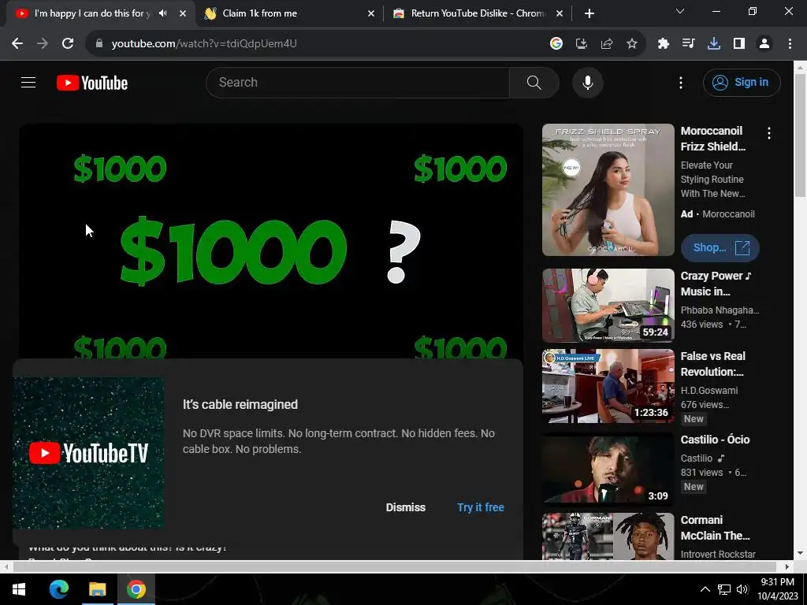This screenshot has width=807, height=605.
Task: Open the Windows Start menu
Action: click(19, 589)
